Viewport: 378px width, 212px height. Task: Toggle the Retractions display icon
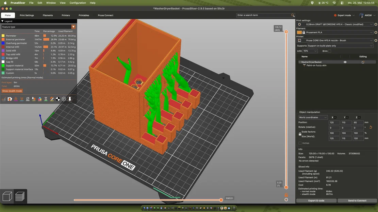[16, 99]
